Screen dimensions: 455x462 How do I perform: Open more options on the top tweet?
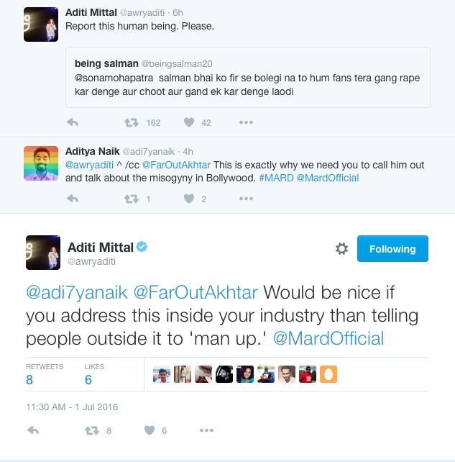point(246,122)
